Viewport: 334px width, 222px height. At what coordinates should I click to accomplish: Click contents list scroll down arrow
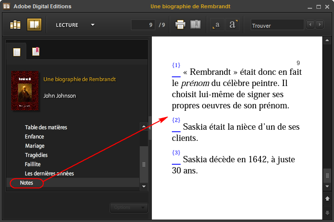[144, 187]
